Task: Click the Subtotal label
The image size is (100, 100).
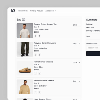Action: coord(89,24)
